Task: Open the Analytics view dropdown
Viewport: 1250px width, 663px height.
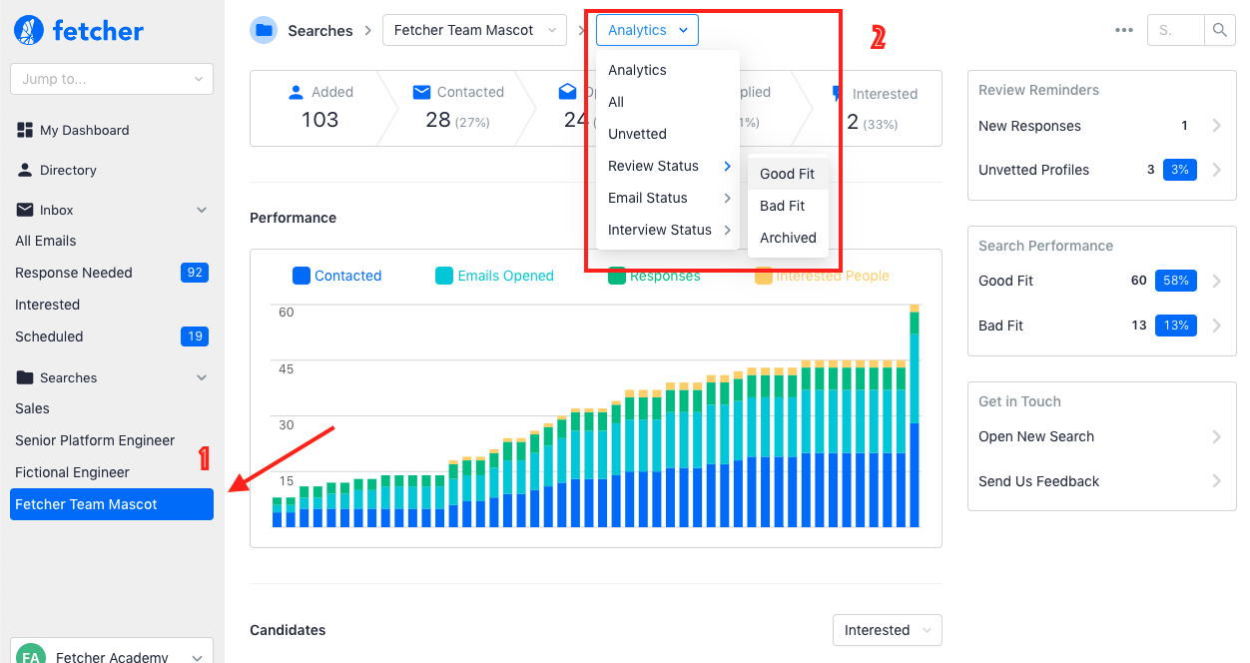Action: (647, 30)
